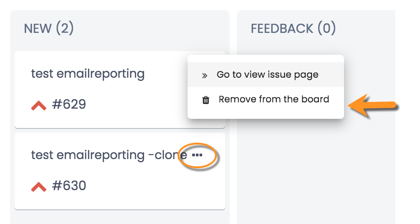420x224 pixels.
Task: Click the red priority arrow on issue #630
Action: (x=38, y=187)
